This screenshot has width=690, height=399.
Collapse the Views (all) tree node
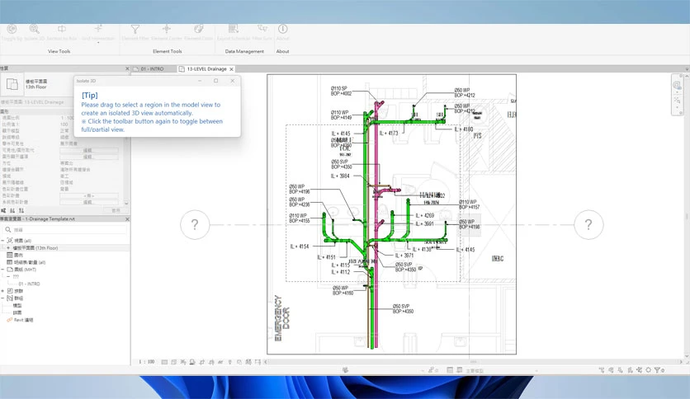(x=2, y=241)
